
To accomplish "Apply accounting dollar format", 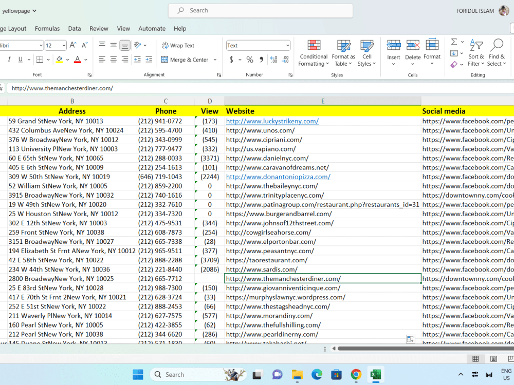I will click(231, 60).
